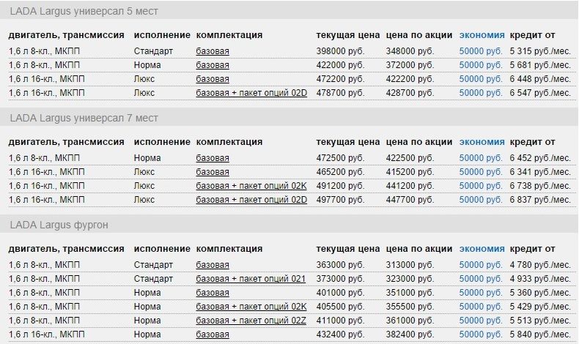The image size is (579, 344).
Task: Click "базовая + пакет опций 02D" in 7-seat table
Action: 251,200
